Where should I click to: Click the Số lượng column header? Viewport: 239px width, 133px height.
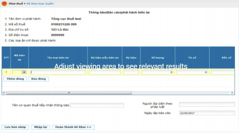pyautogui.click(x=158, y=58)
